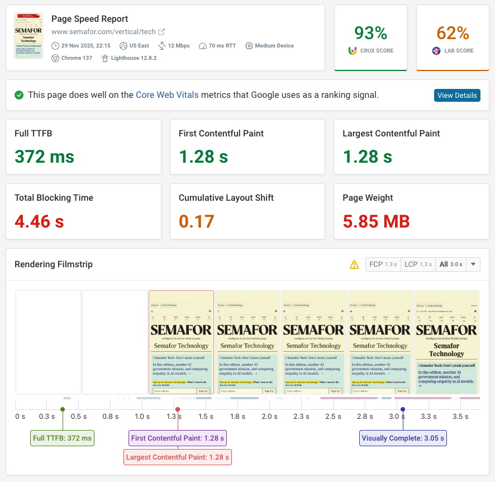
Task: Click the warning triangle in Rendering Filmstrip
Action: pos(354,264)
